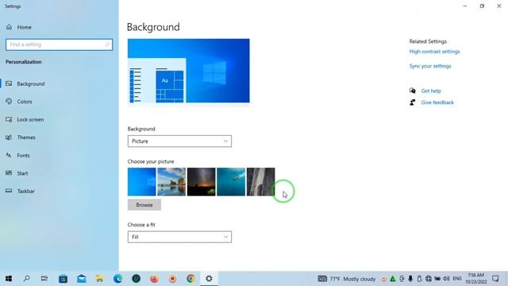Select the underwater swimmer wallpaper thumbnail
Image resolution: width=508 pixels, height=286 pixels.
(x=231, y=182)
